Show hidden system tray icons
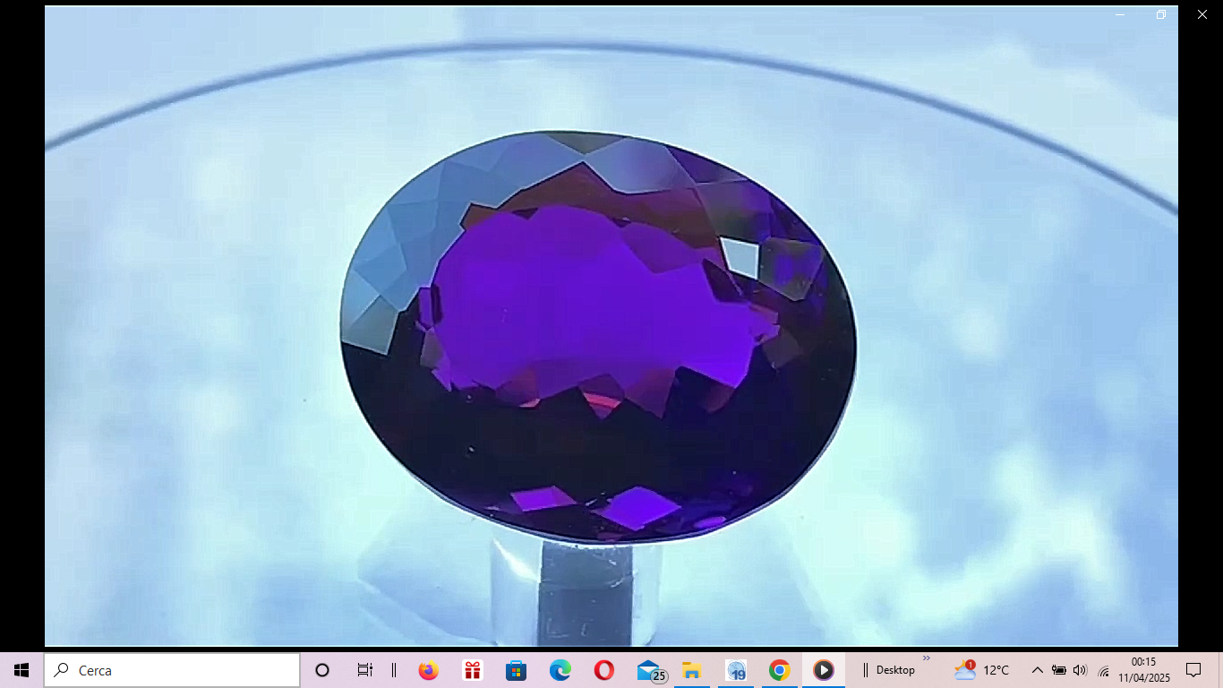Viewport: 1223px width, 688px height. [x=1037, y=670]
